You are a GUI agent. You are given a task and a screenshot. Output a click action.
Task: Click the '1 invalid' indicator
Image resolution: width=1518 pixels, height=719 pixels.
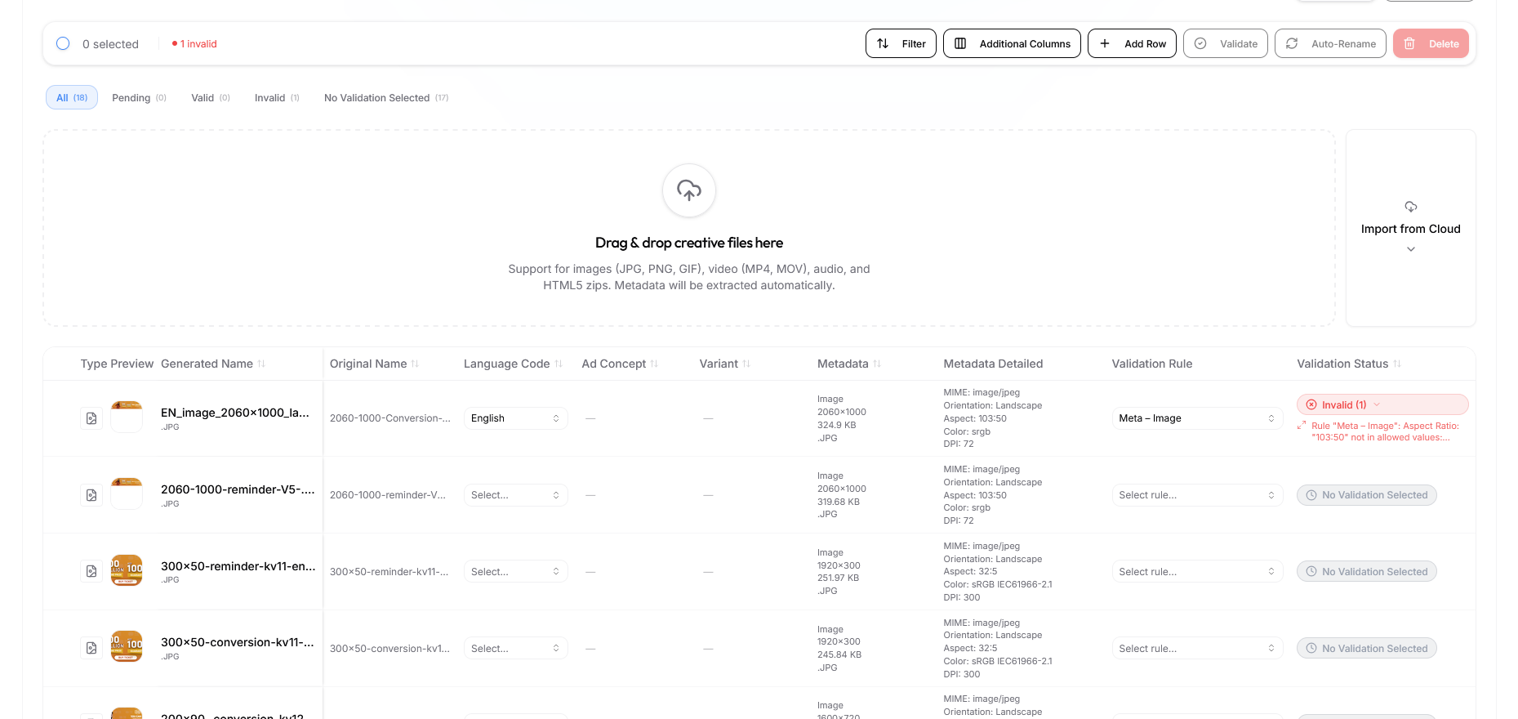click(x=194, y=44)
